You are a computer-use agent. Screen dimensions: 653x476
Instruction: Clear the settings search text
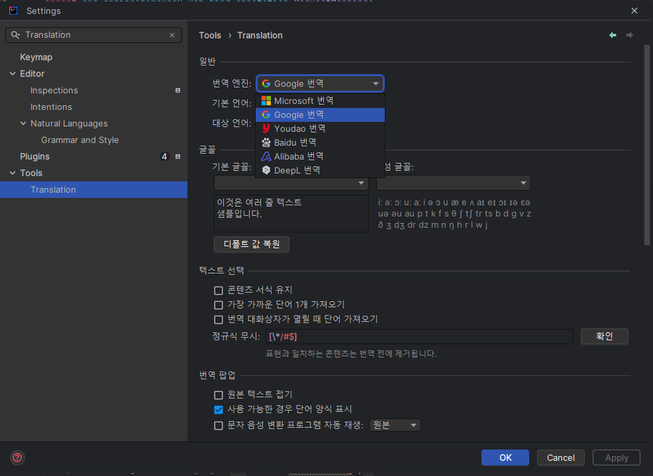(172, 35)
